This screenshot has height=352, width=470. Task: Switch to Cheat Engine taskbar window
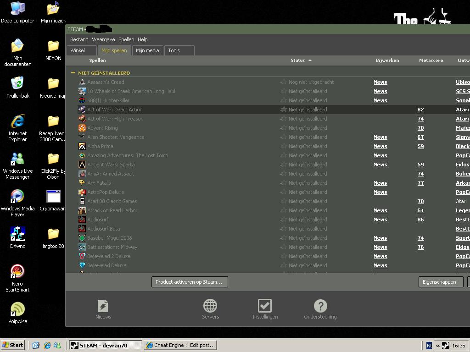180,345
